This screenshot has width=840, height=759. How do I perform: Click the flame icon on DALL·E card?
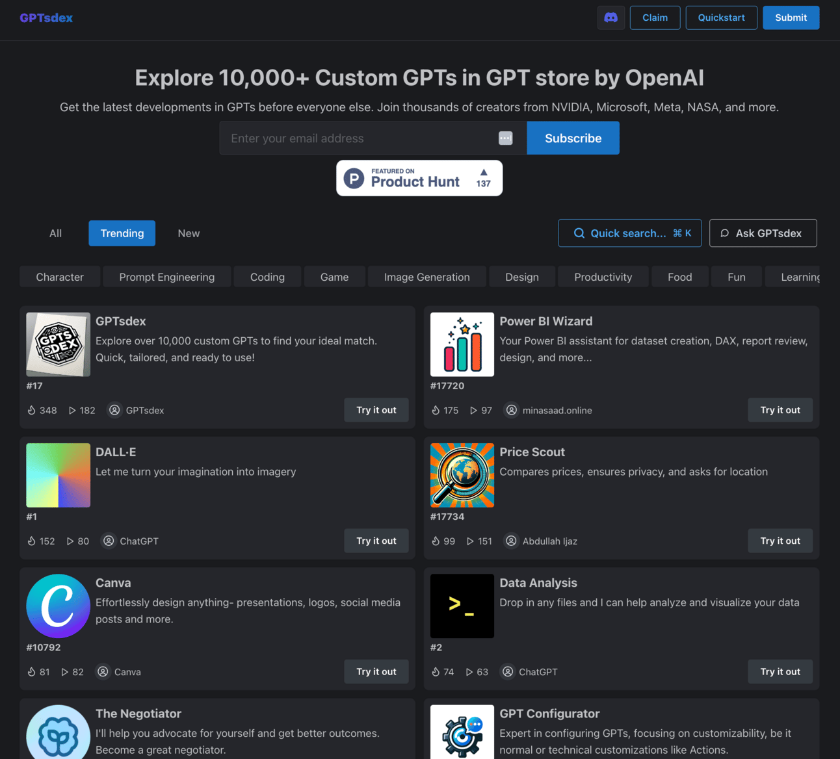pos(31,541)
